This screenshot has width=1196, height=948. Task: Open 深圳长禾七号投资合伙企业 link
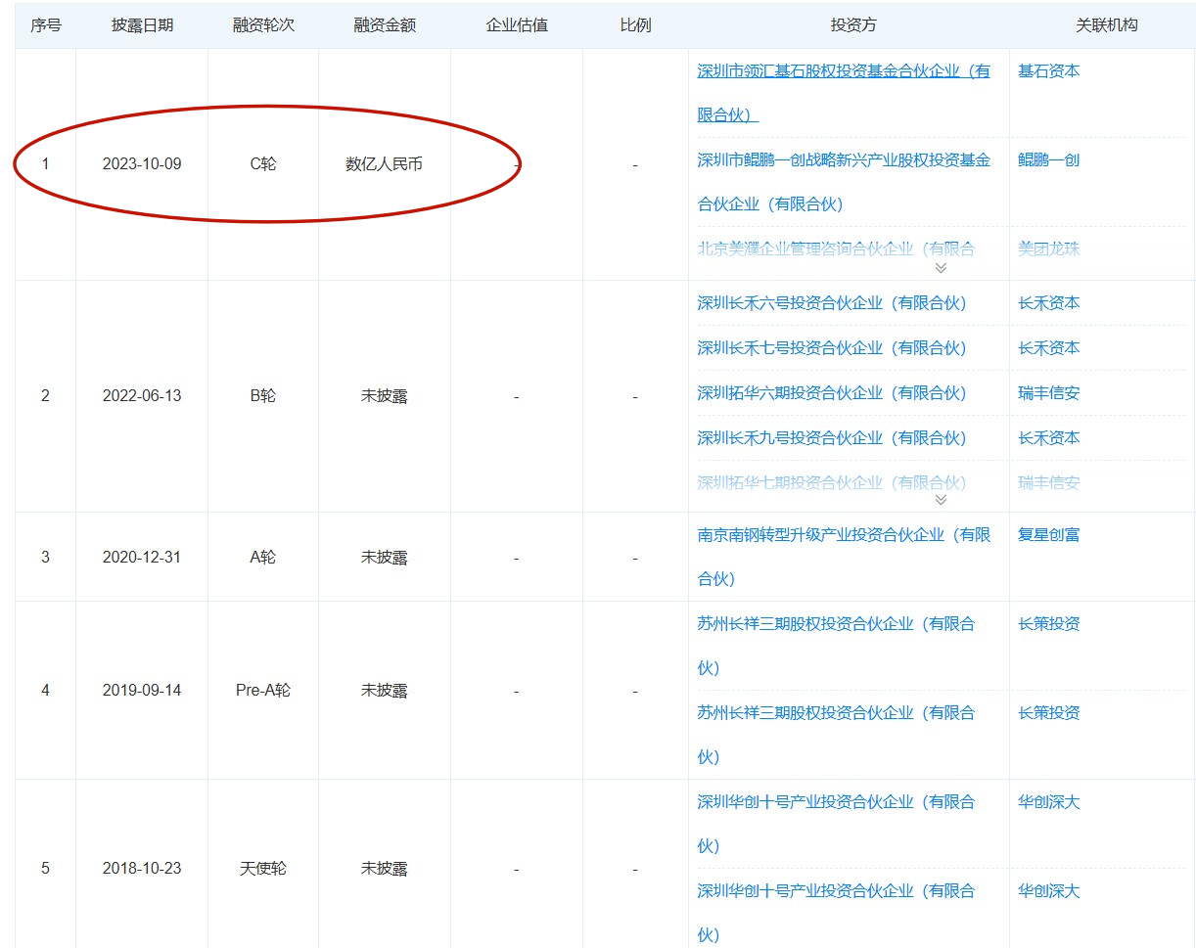pyautogui.click(x=832, y=348)
